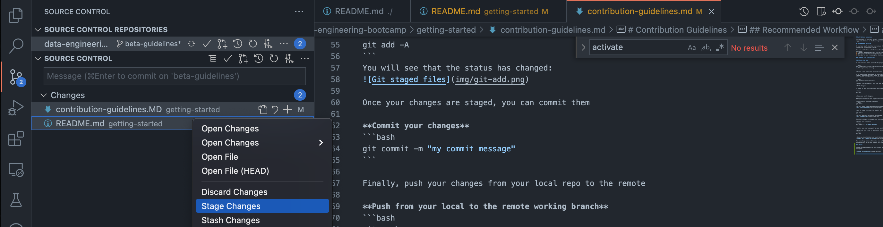883x227 pixels.
Task: Open the Extensions view
Action: [x=16, y=139]
